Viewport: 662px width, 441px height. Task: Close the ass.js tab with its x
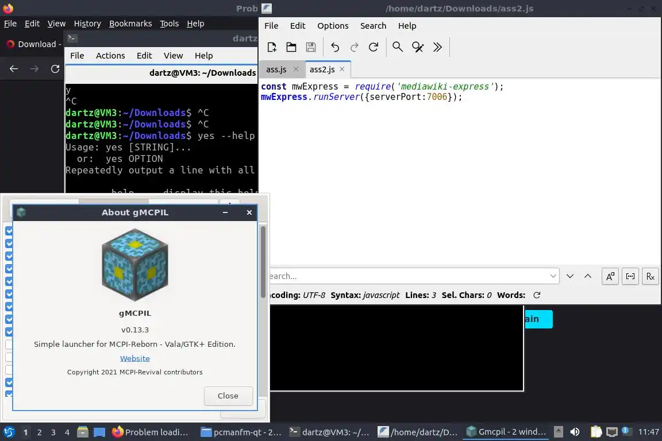click(x=296, y=69)
